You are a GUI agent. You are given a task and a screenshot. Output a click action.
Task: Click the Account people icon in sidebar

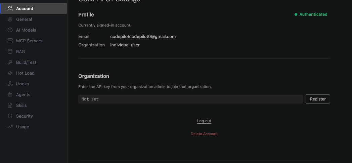pos(10,8)
